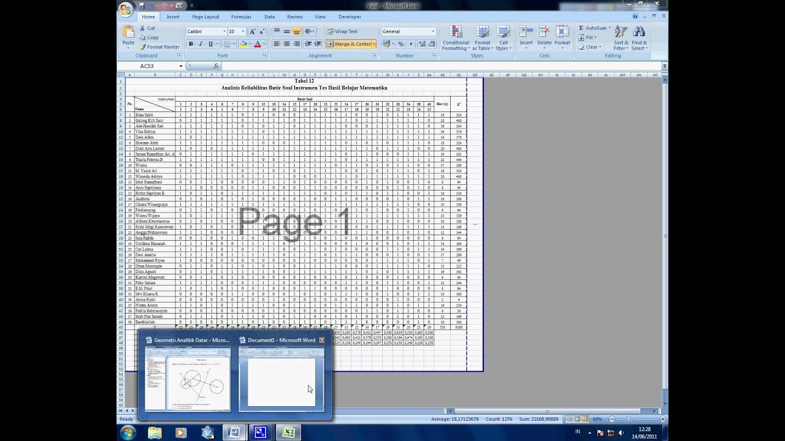The image size is (785, 441).
Task: Switch to Page Break Preview view
Action: tap(585, 419)
